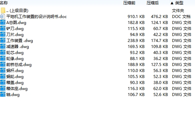
Task: Select the file 平地机工作装置的设计说明书.doc
Action: point(37,17)
